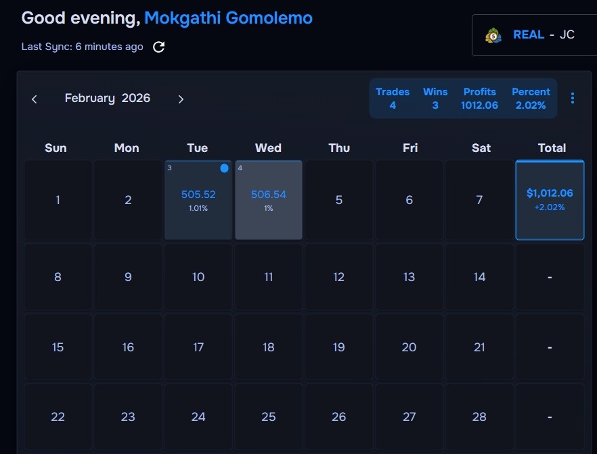The width and height of the screenshot is (597, 454).
Task: Select calendar day 12
Action: [x=339, y=277]
